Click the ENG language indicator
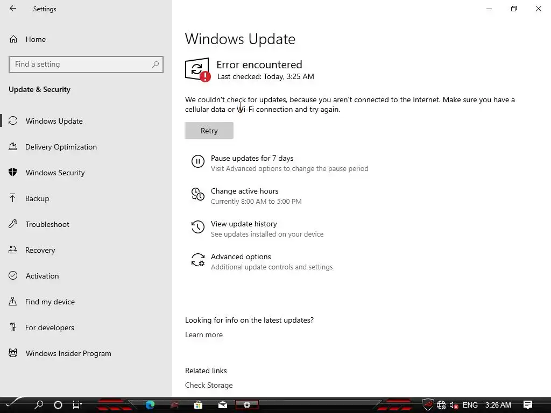 [x=470, y=405]
